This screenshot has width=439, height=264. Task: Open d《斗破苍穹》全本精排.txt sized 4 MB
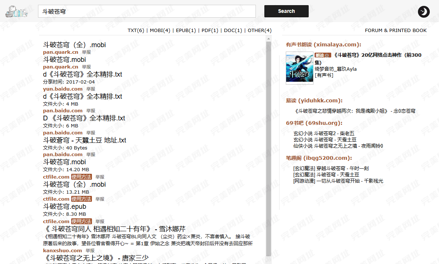click(83, 96)
